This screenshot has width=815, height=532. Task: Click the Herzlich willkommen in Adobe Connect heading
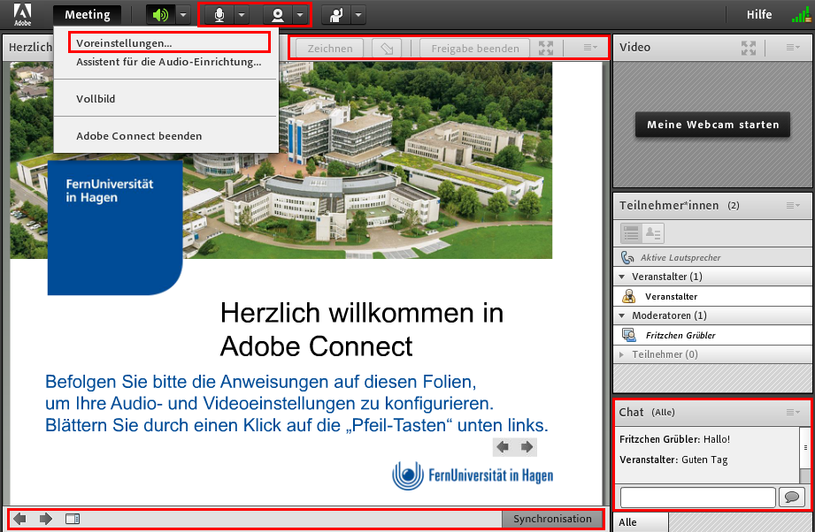click(362, 330)
